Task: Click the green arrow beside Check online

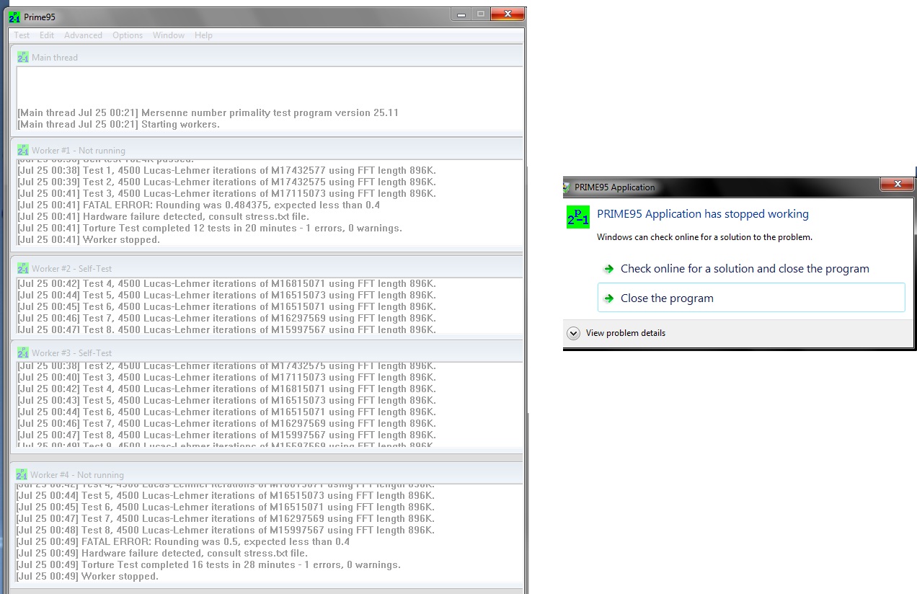Action: [609, 269]
